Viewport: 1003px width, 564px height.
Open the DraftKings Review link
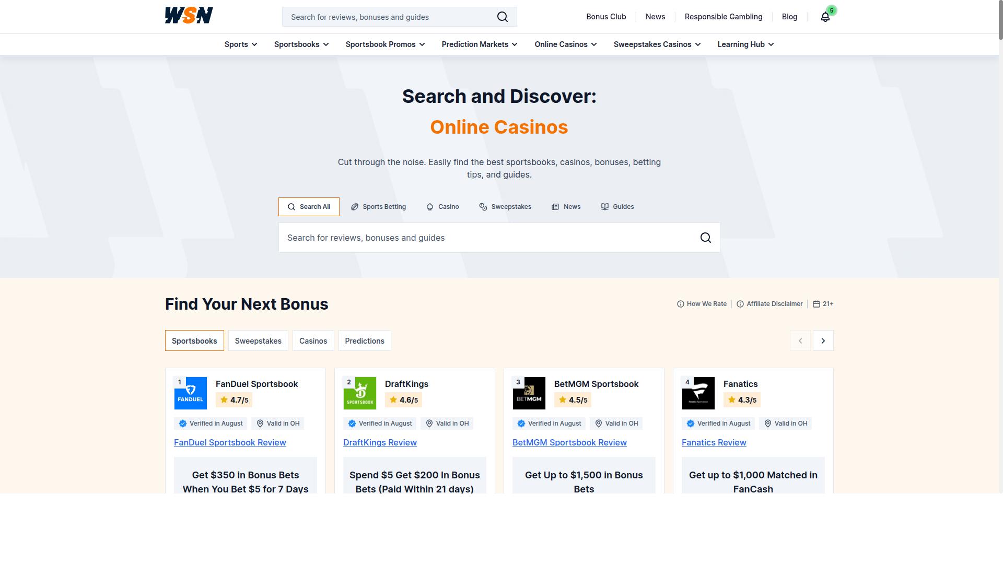[x=380, y=442]
